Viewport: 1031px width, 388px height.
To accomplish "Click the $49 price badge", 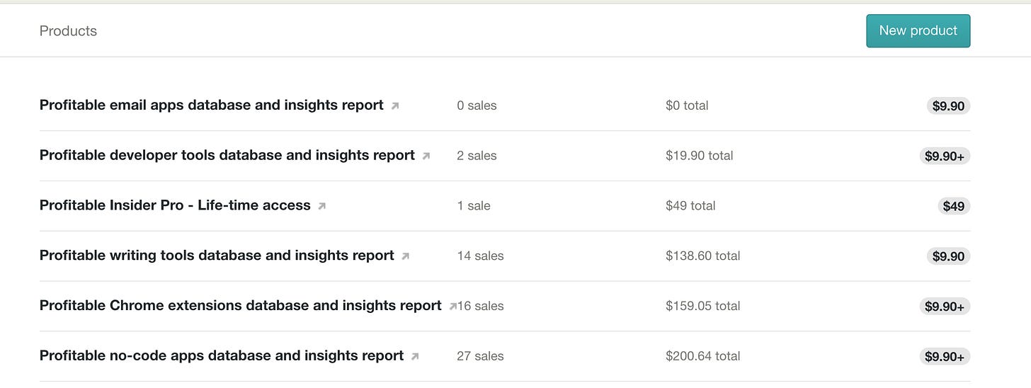I will pos(953,206).
